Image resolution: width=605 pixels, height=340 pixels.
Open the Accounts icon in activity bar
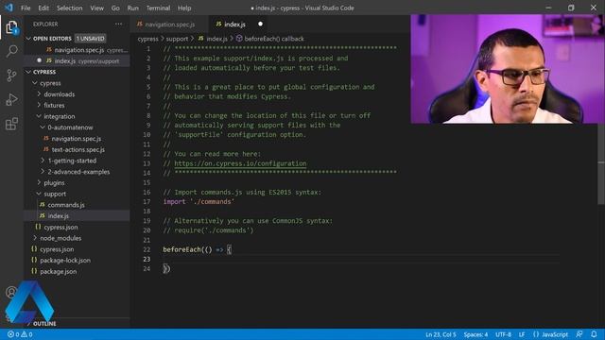[x=11, y=292]
